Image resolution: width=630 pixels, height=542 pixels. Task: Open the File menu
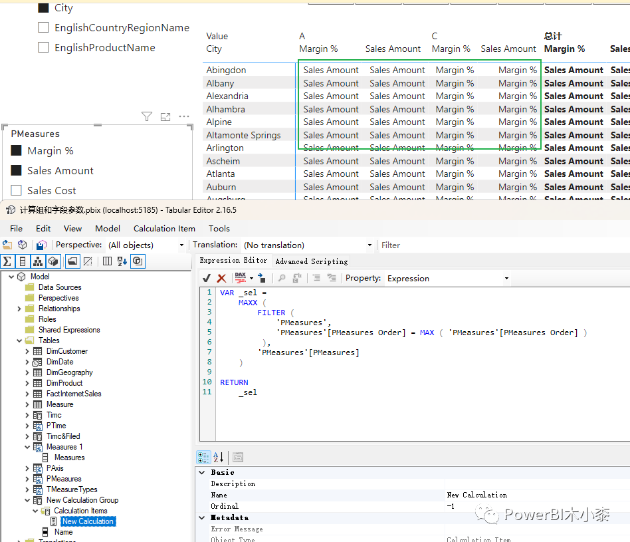pyautogui.click(x=16, y=228)
